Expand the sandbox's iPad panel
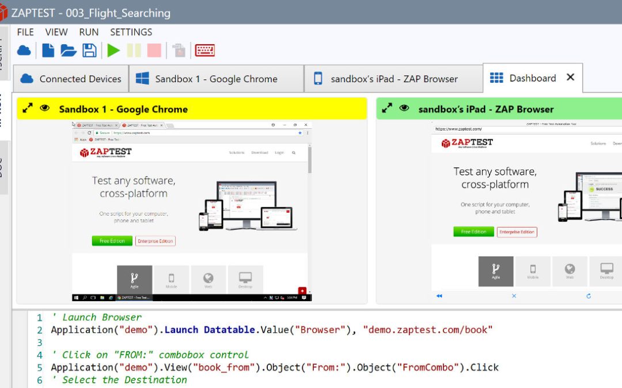622x388 pixels. point(387,108)
